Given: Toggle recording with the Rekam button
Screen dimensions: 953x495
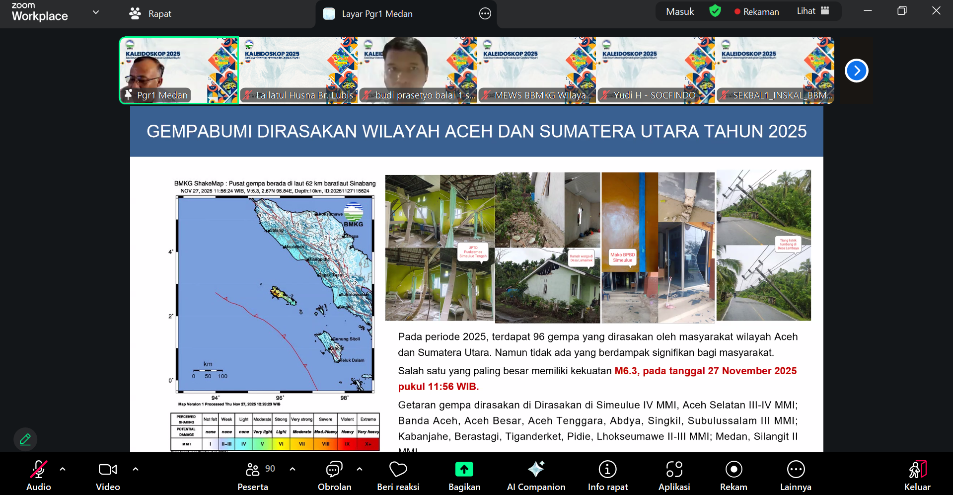Looking at the screenshot, I should tap(733, 476).
